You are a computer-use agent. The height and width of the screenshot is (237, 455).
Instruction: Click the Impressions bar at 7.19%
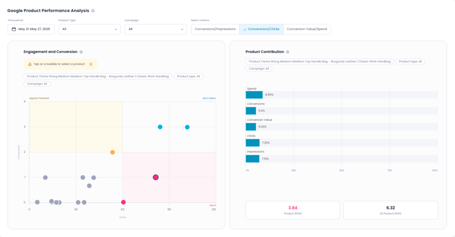pos(252,159)
